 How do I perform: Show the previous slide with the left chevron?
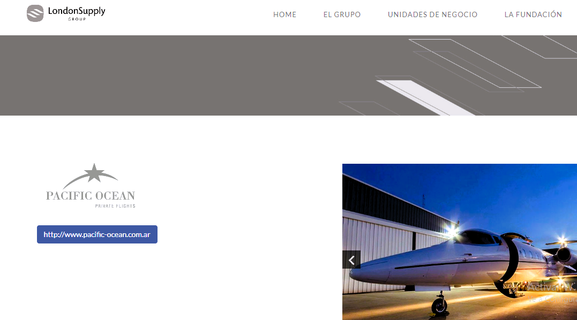[x=351, y=260]
